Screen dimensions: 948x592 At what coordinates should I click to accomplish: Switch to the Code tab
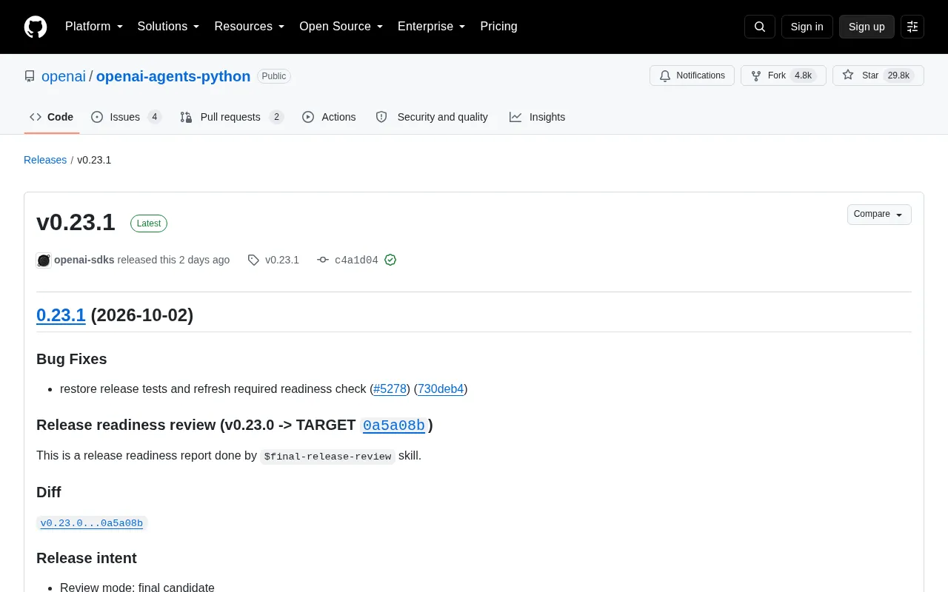coord(52,117)
